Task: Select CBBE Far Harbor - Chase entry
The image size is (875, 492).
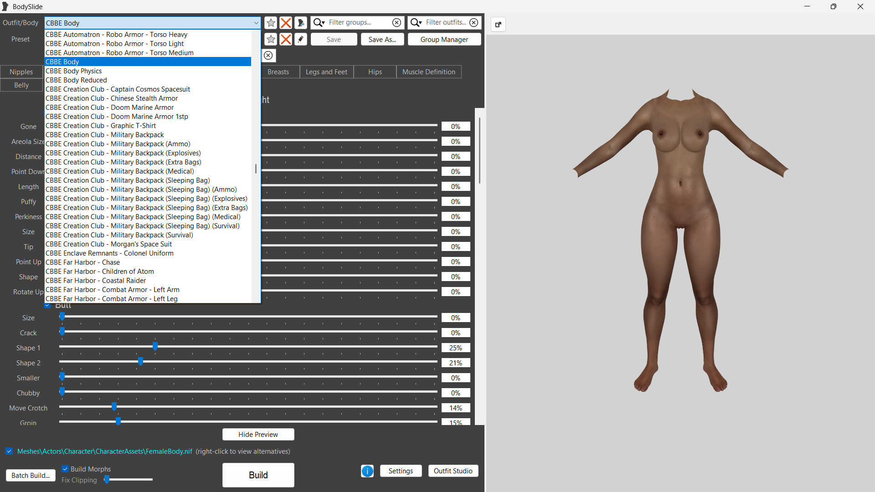Action: point(148,262)
